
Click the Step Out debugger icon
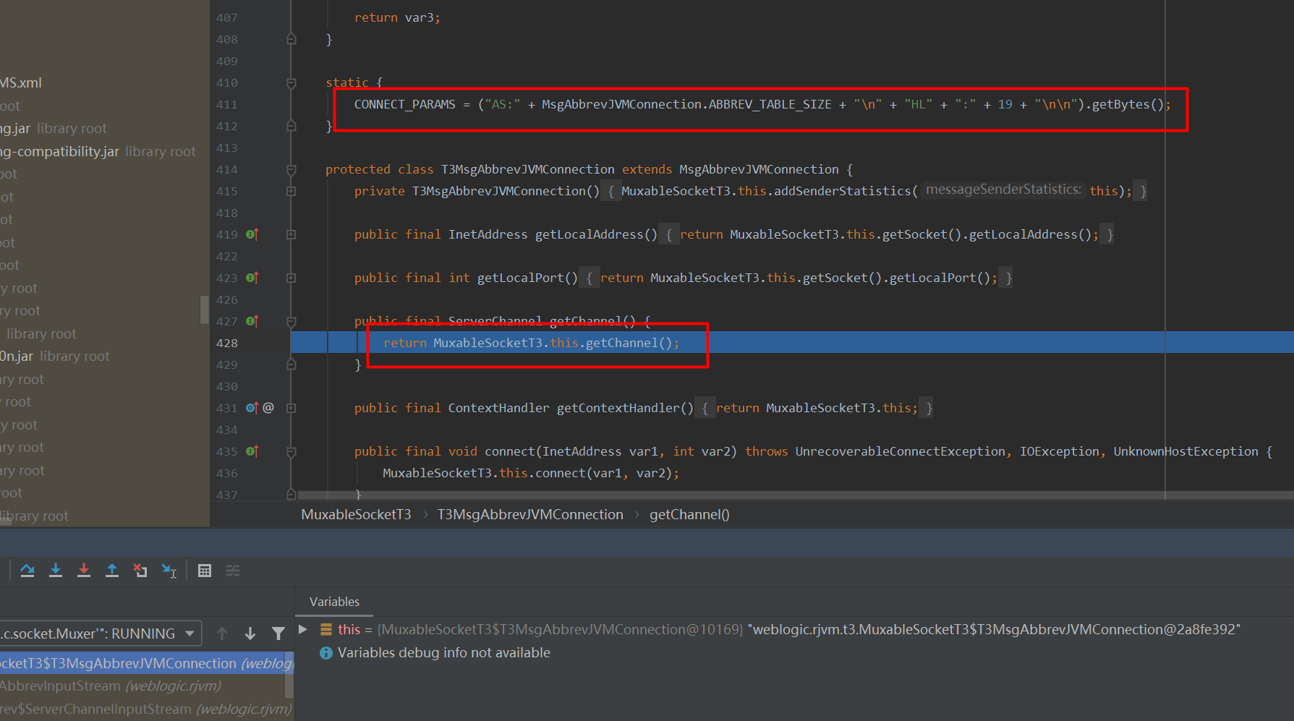(112, 571)
